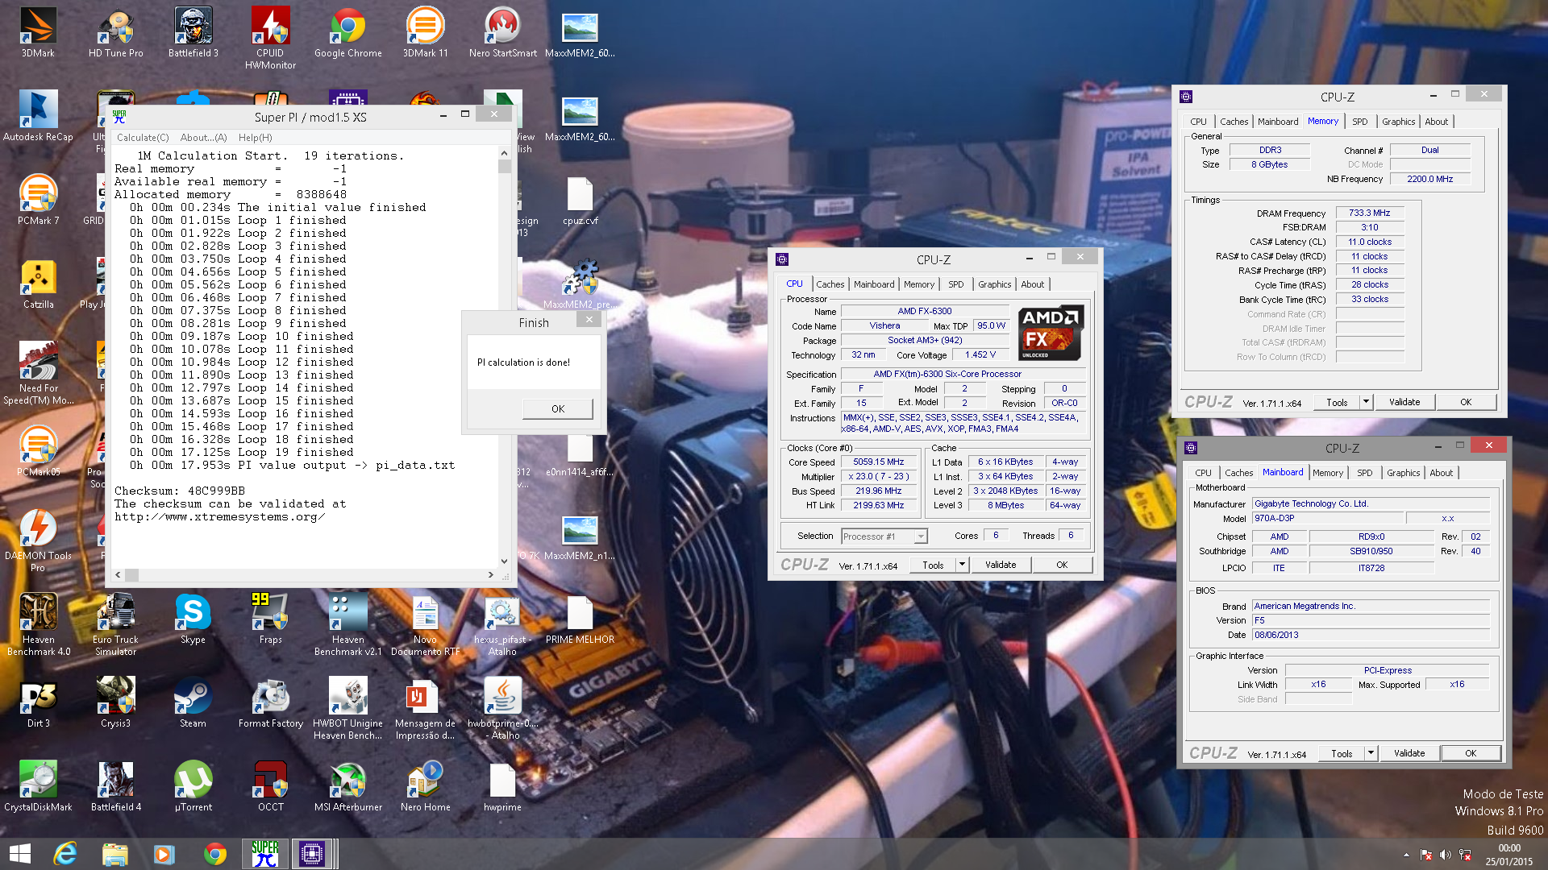
Task: Click Tools button in center CPU-Z window
Action: pyautogui.click(x=933, y=565)
